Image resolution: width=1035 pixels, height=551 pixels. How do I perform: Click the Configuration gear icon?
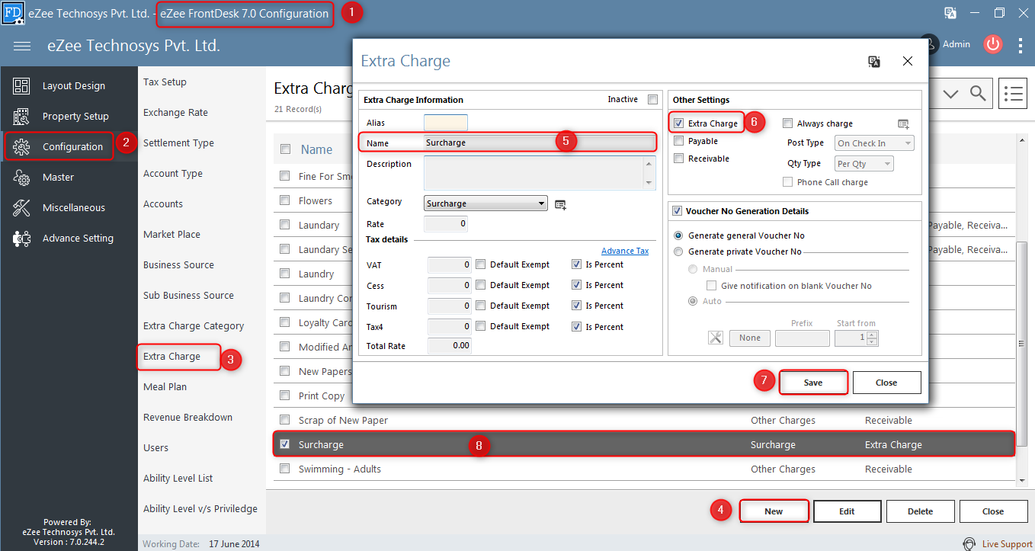[x=21, y=147]
